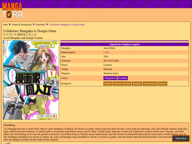Click the Handlung heading
The height and width of the screenshot is (144, 192).
pos(10,125)
